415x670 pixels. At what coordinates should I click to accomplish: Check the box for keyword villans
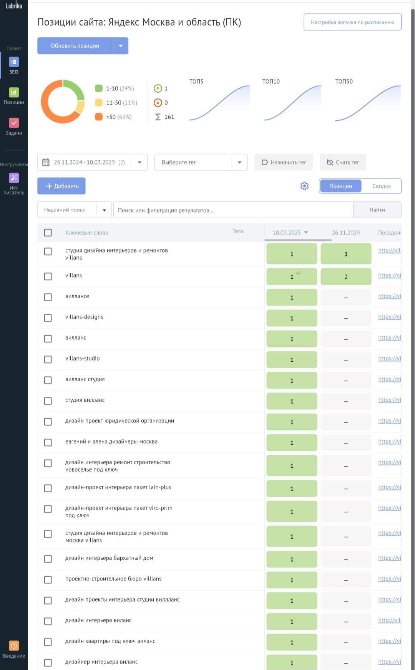[48, 276]
